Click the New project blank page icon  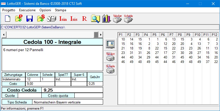pos(8,19)
